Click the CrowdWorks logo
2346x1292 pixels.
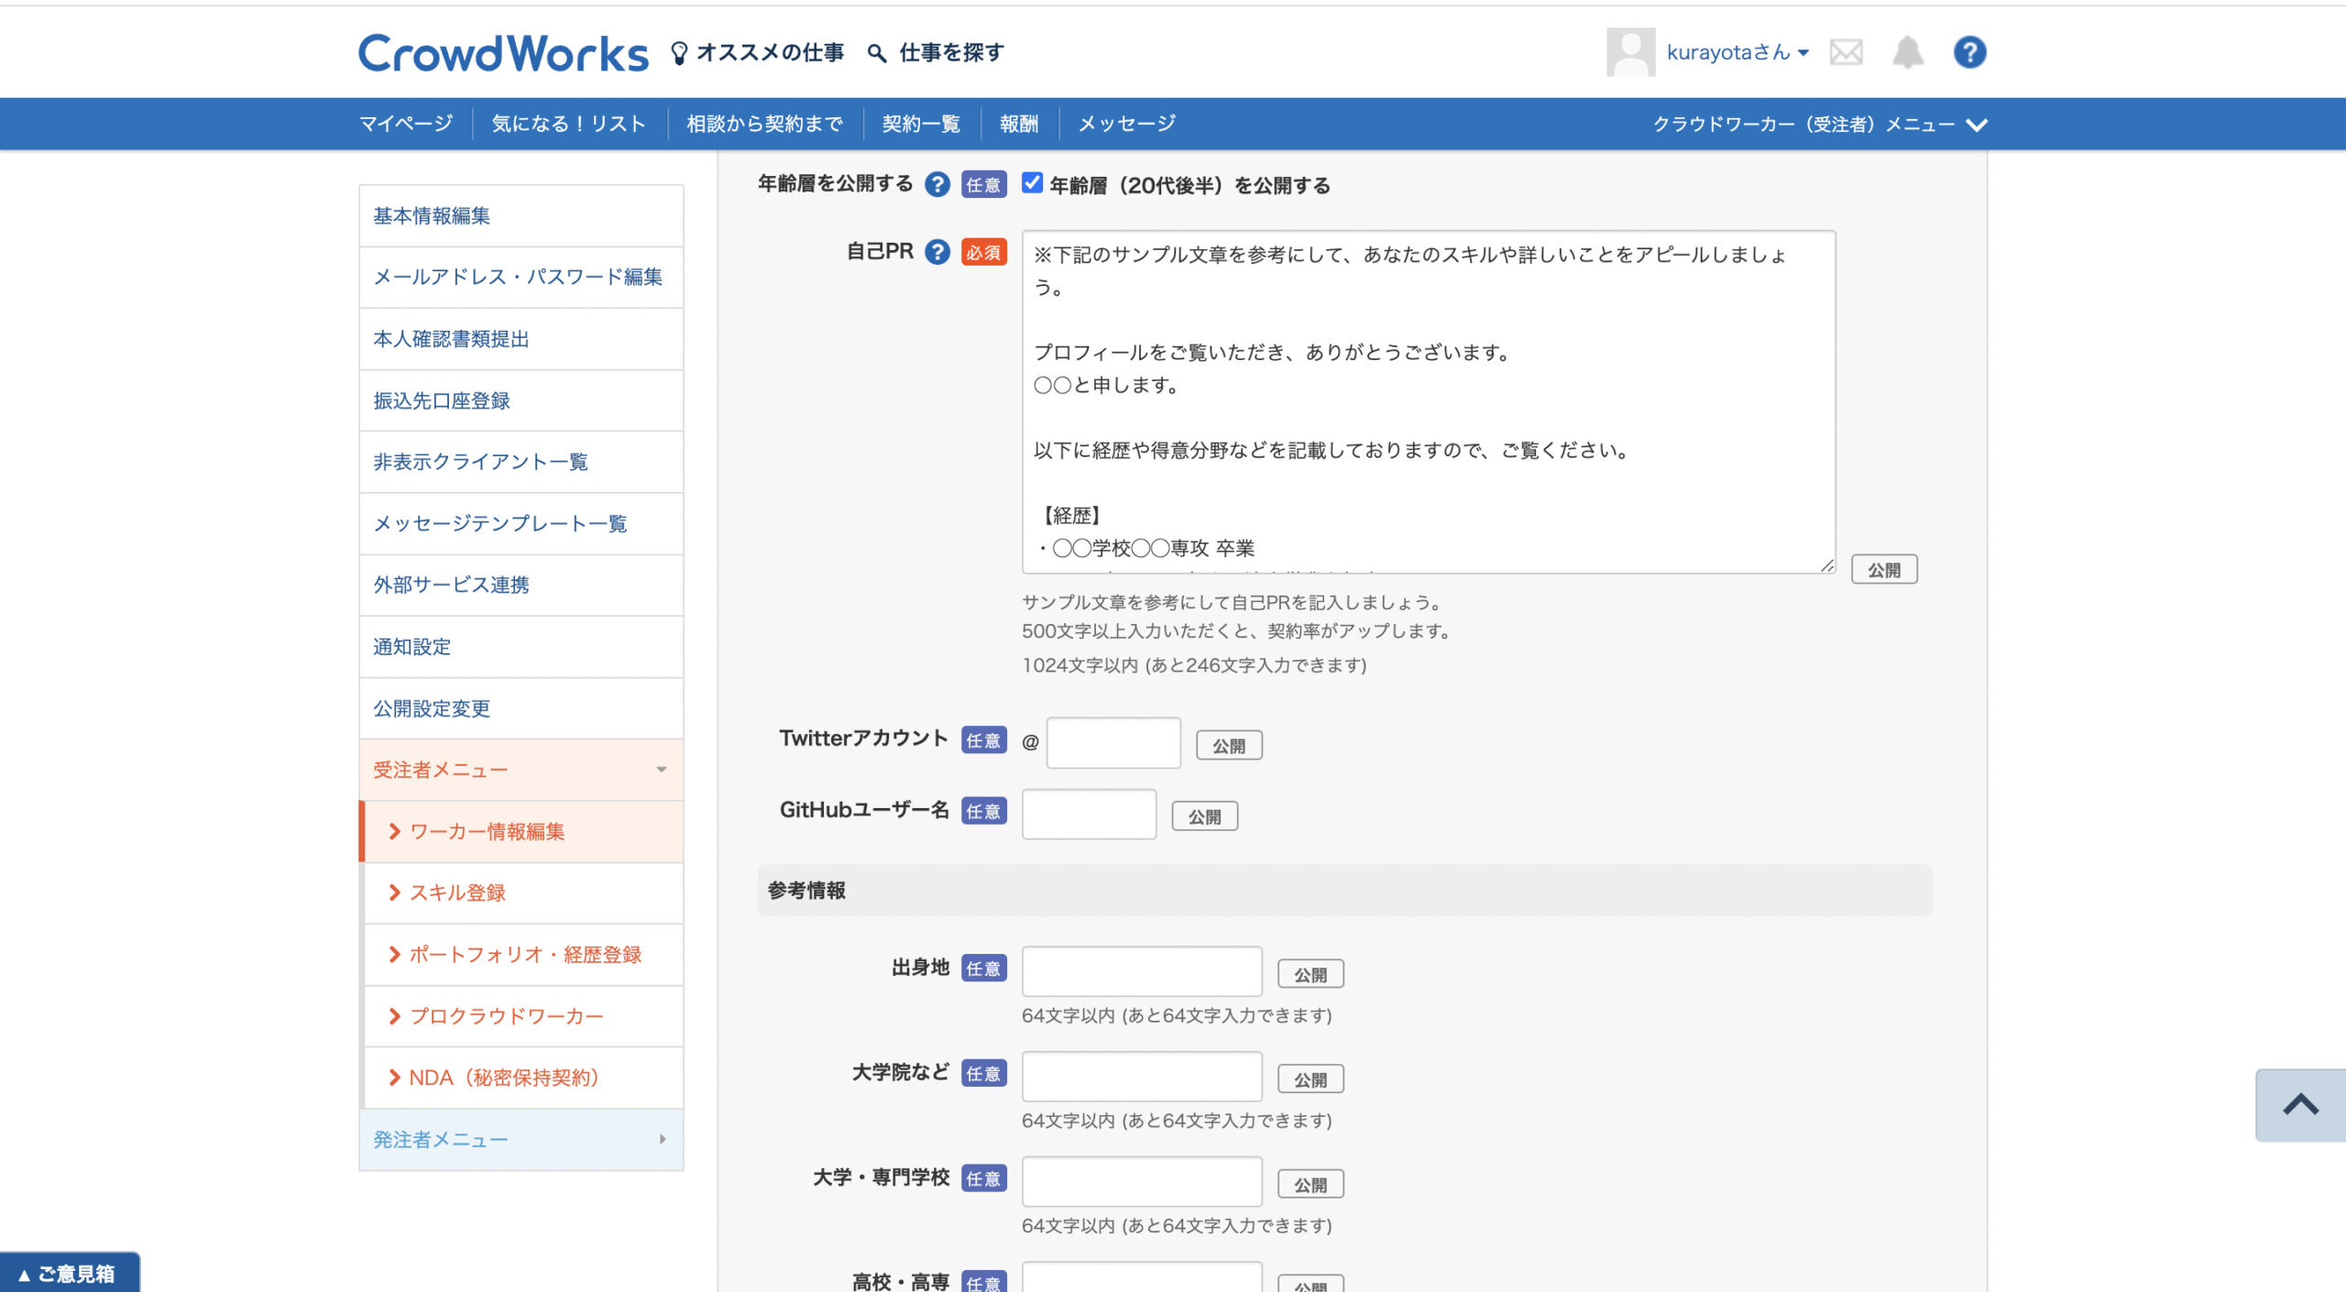pos(503,53)
